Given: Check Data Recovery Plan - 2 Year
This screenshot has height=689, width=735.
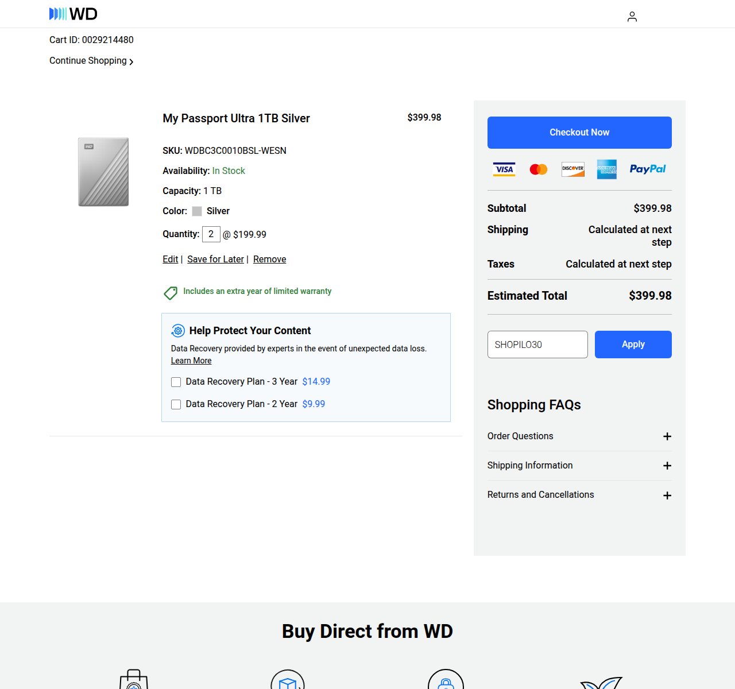Looking at the screenshot, I should [x=176, y=404].
